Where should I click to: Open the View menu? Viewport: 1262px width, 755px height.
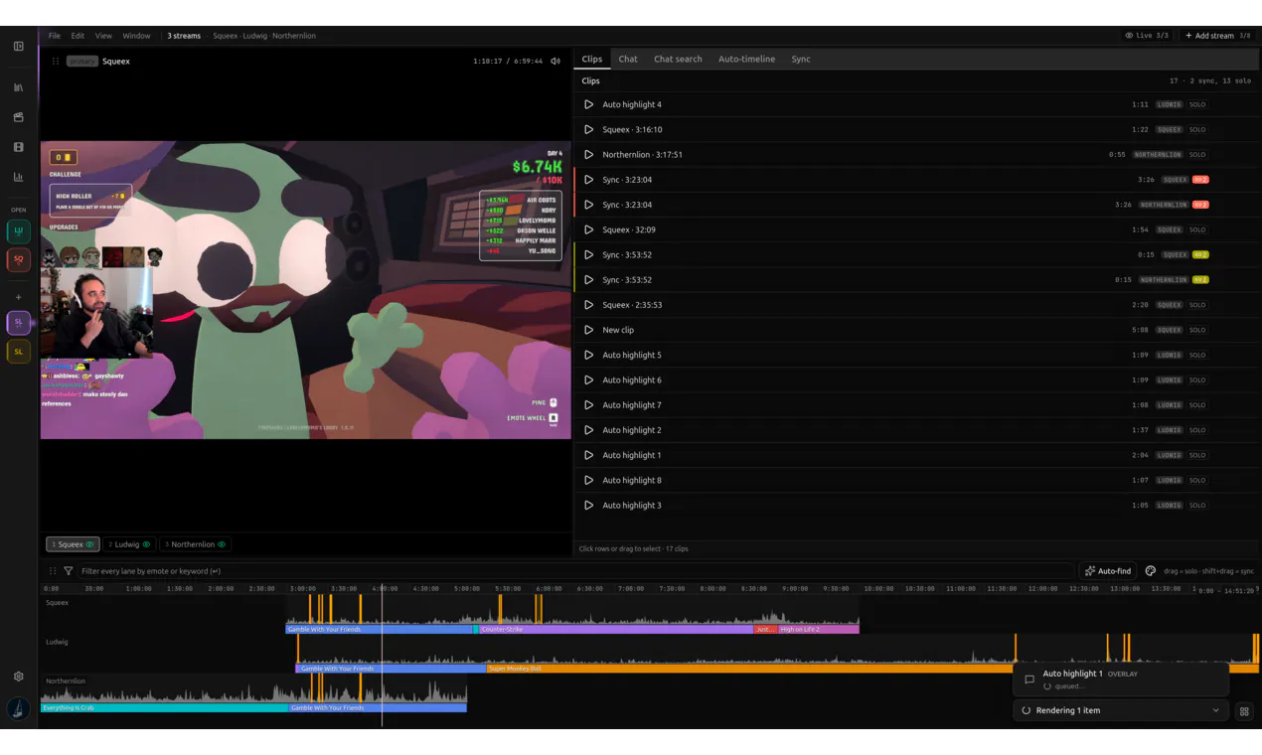click(103, 36)
